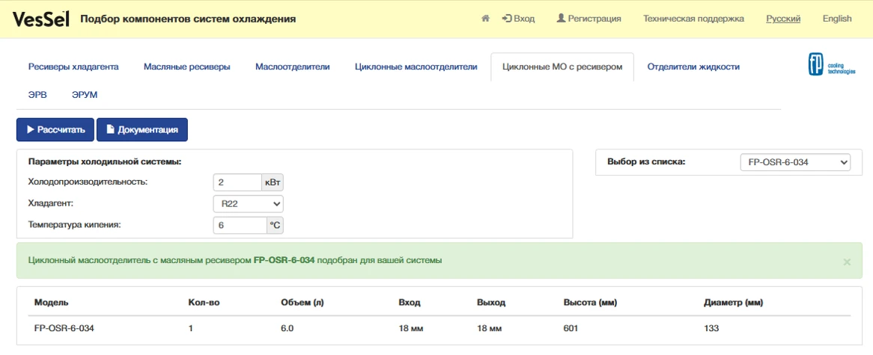
Task: Open Маслоотделители tab
Action: [x=293, y=67]
